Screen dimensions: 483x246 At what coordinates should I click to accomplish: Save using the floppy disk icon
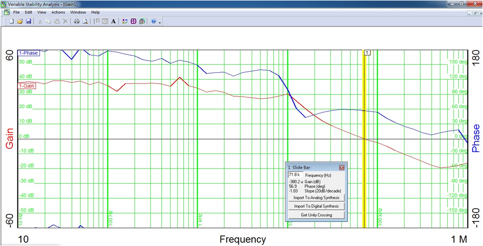28,22
